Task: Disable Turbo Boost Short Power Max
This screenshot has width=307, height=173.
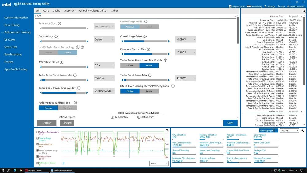Action: point(130,66)
